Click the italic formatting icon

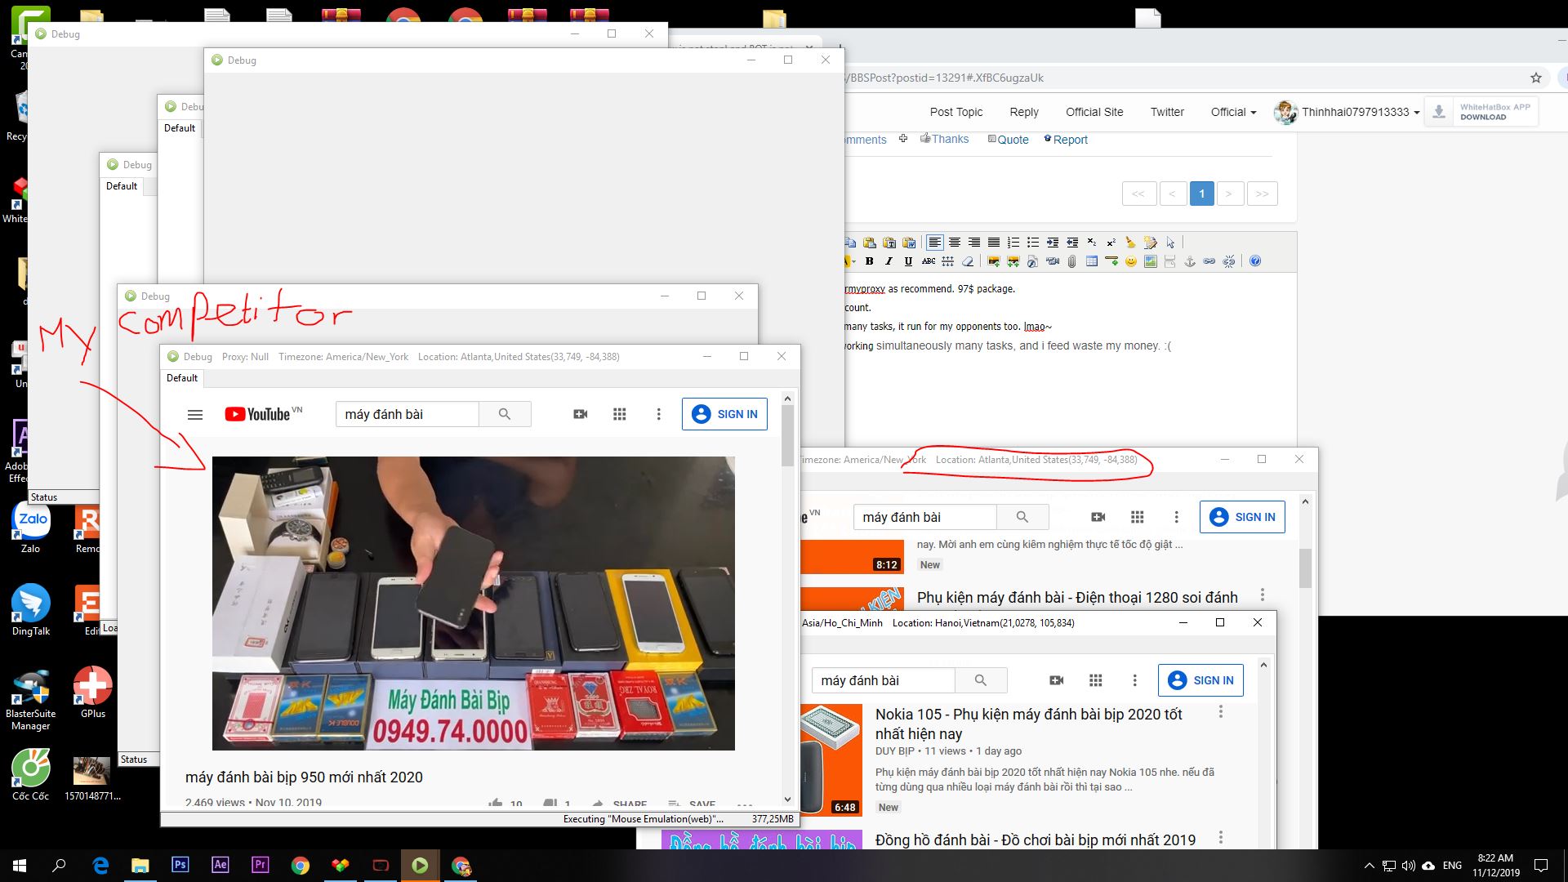click(889, 261)
